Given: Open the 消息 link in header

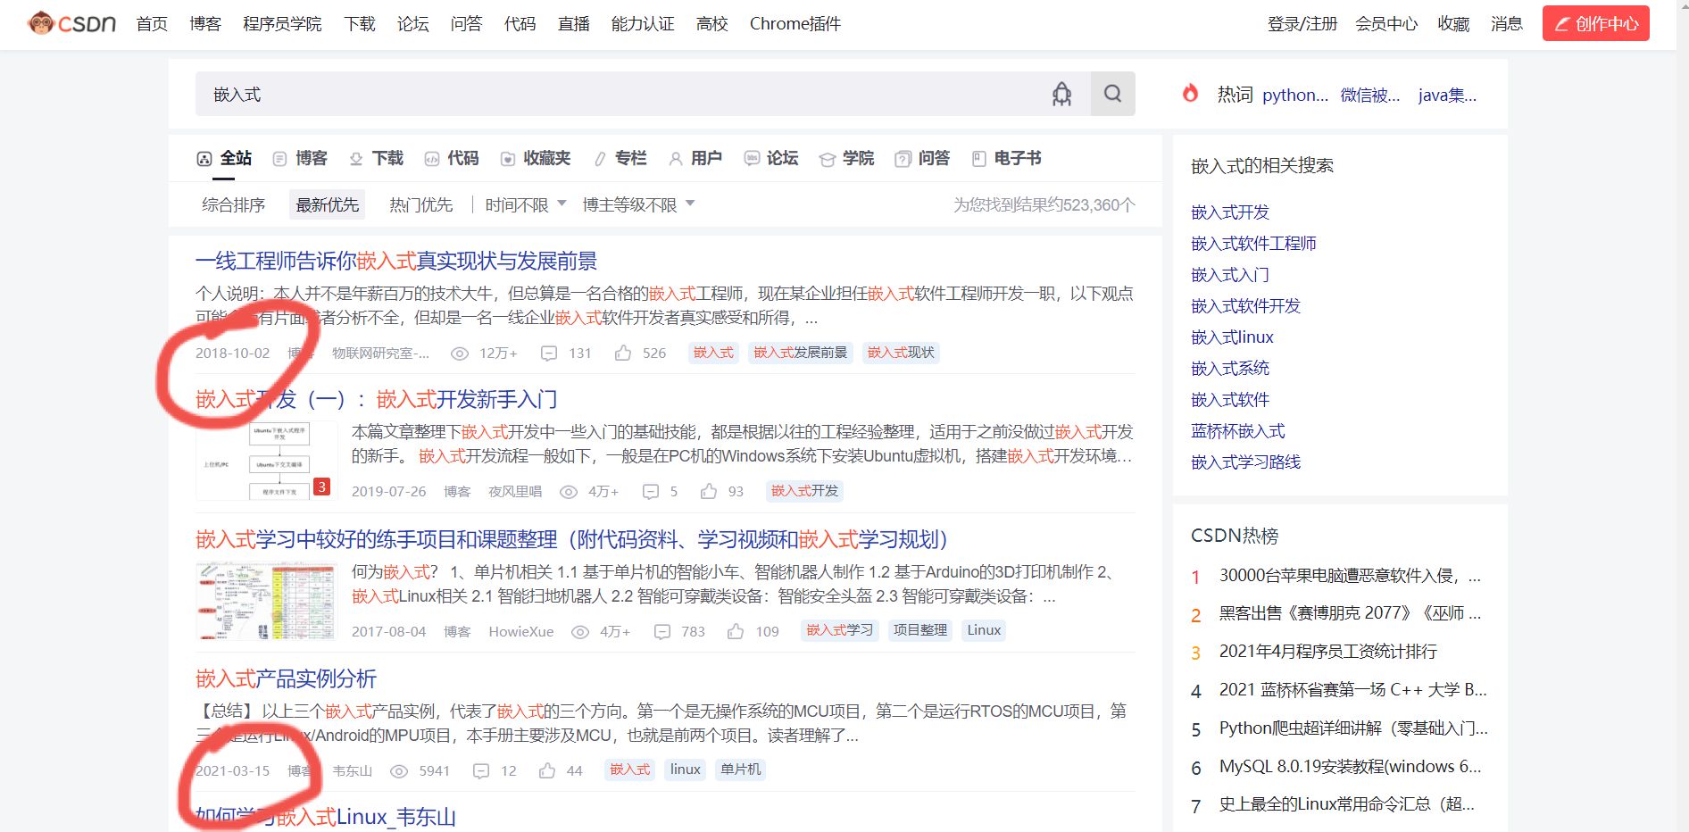Looking at the screenshot, I should pos(1507,24).
